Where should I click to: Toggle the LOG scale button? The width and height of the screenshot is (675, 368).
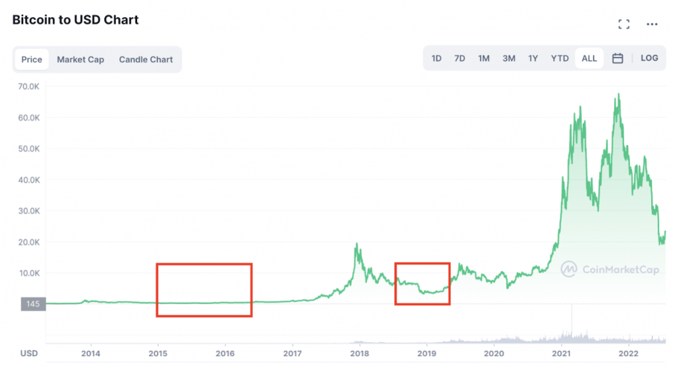click(x=649, y=58)
